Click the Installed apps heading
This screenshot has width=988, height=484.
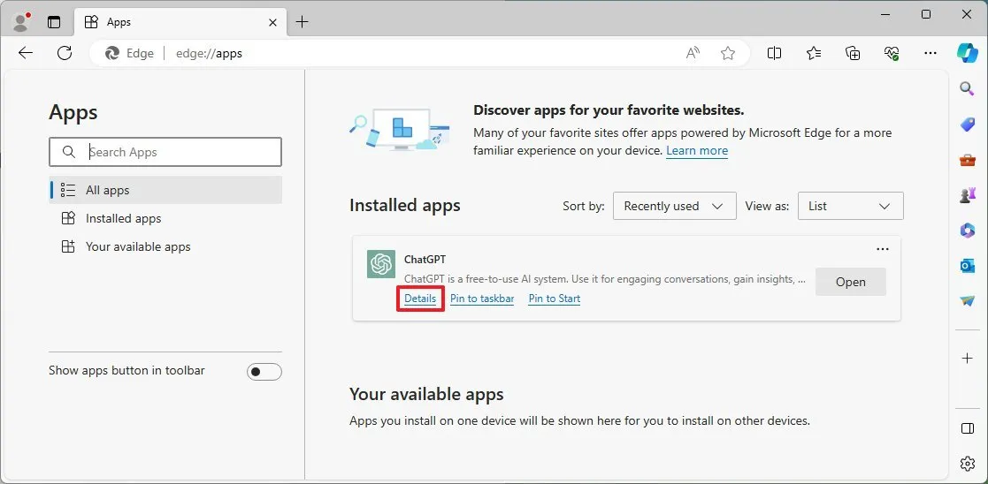pyautogui.click(x=405, y=206)
